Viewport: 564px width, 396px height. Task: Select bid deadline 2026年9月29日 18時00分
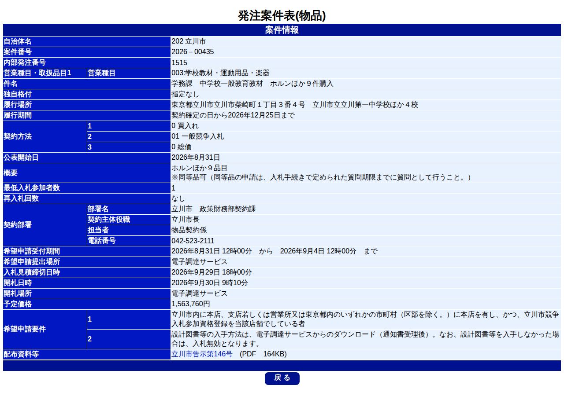click(212, 272)
